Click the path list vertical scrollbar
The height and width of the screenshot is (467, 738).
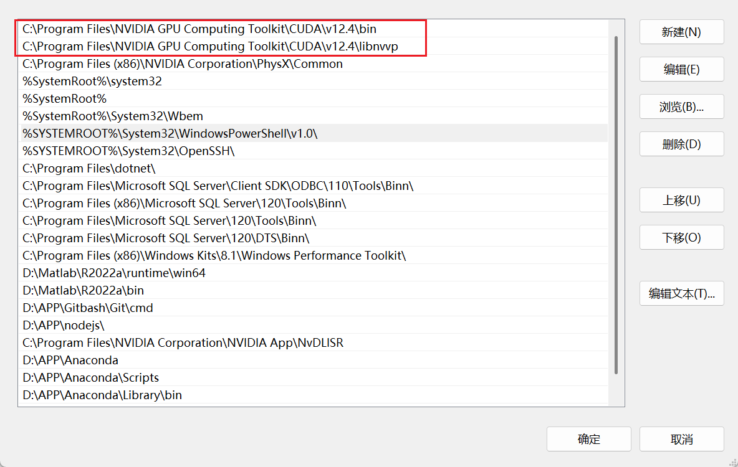click(616, 205)
